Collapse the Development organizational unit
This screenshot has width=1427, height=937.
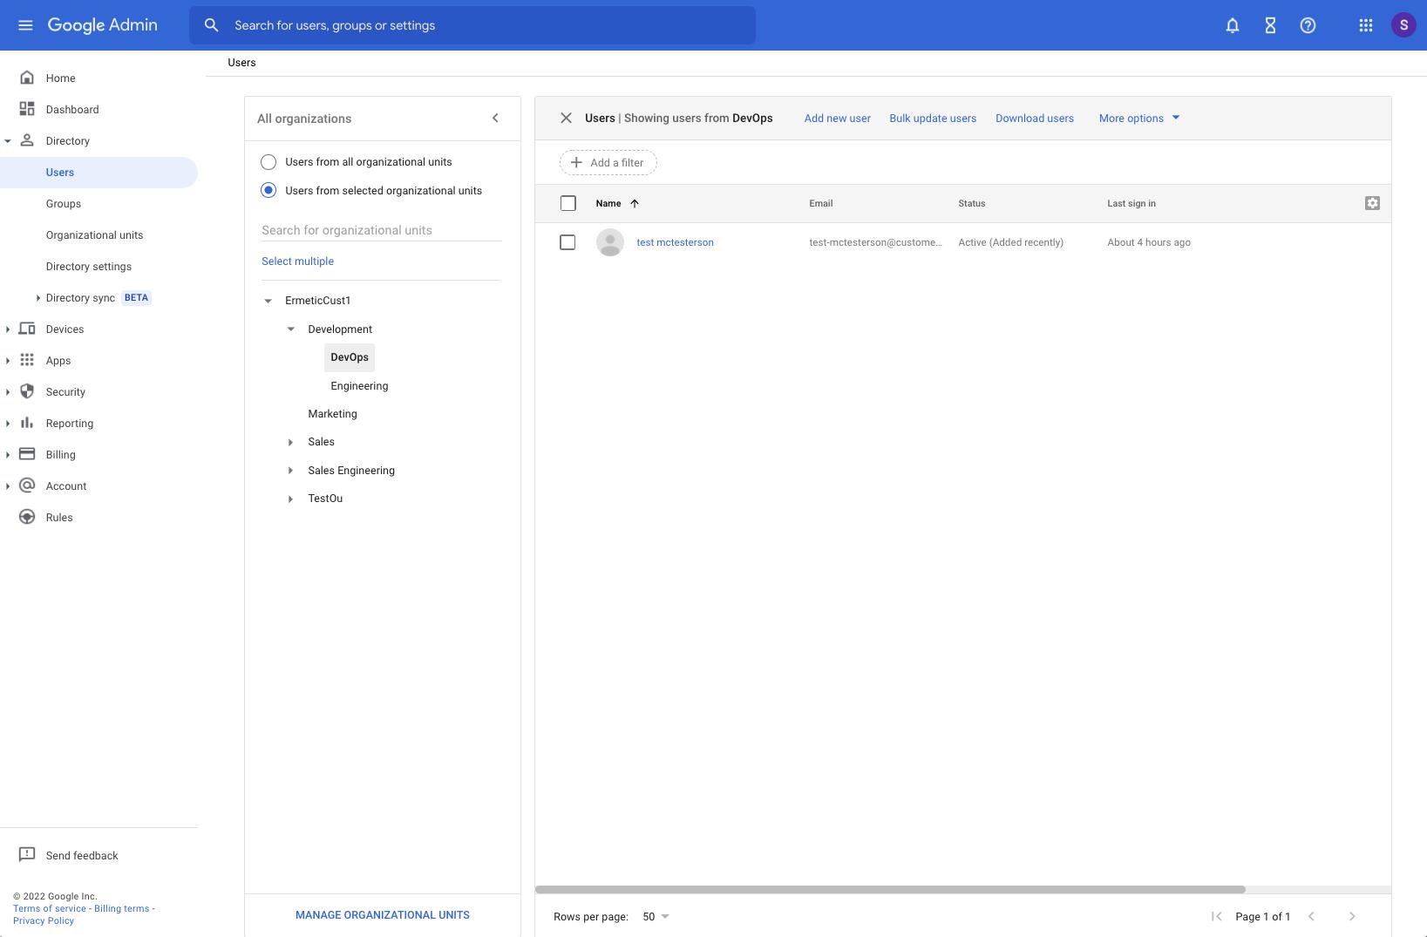coord(290,329)
